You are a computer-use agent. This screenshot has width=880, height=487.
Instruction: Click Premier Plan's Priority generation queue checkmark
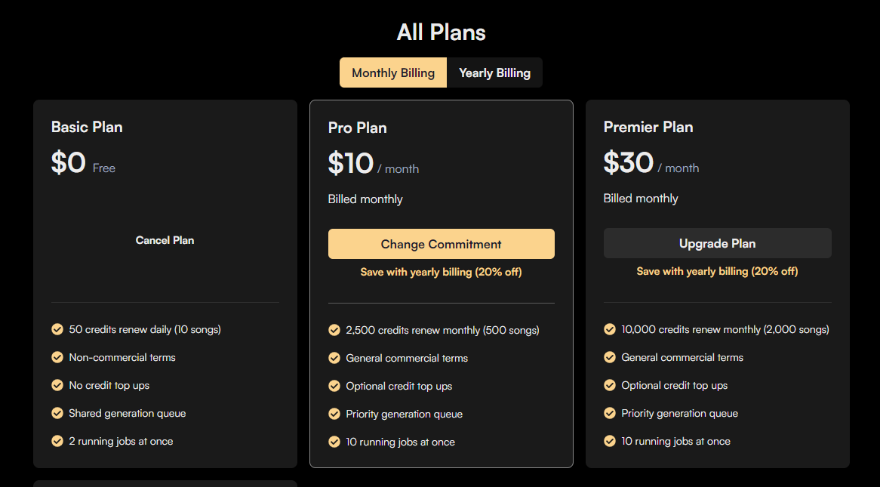point(610,414)
